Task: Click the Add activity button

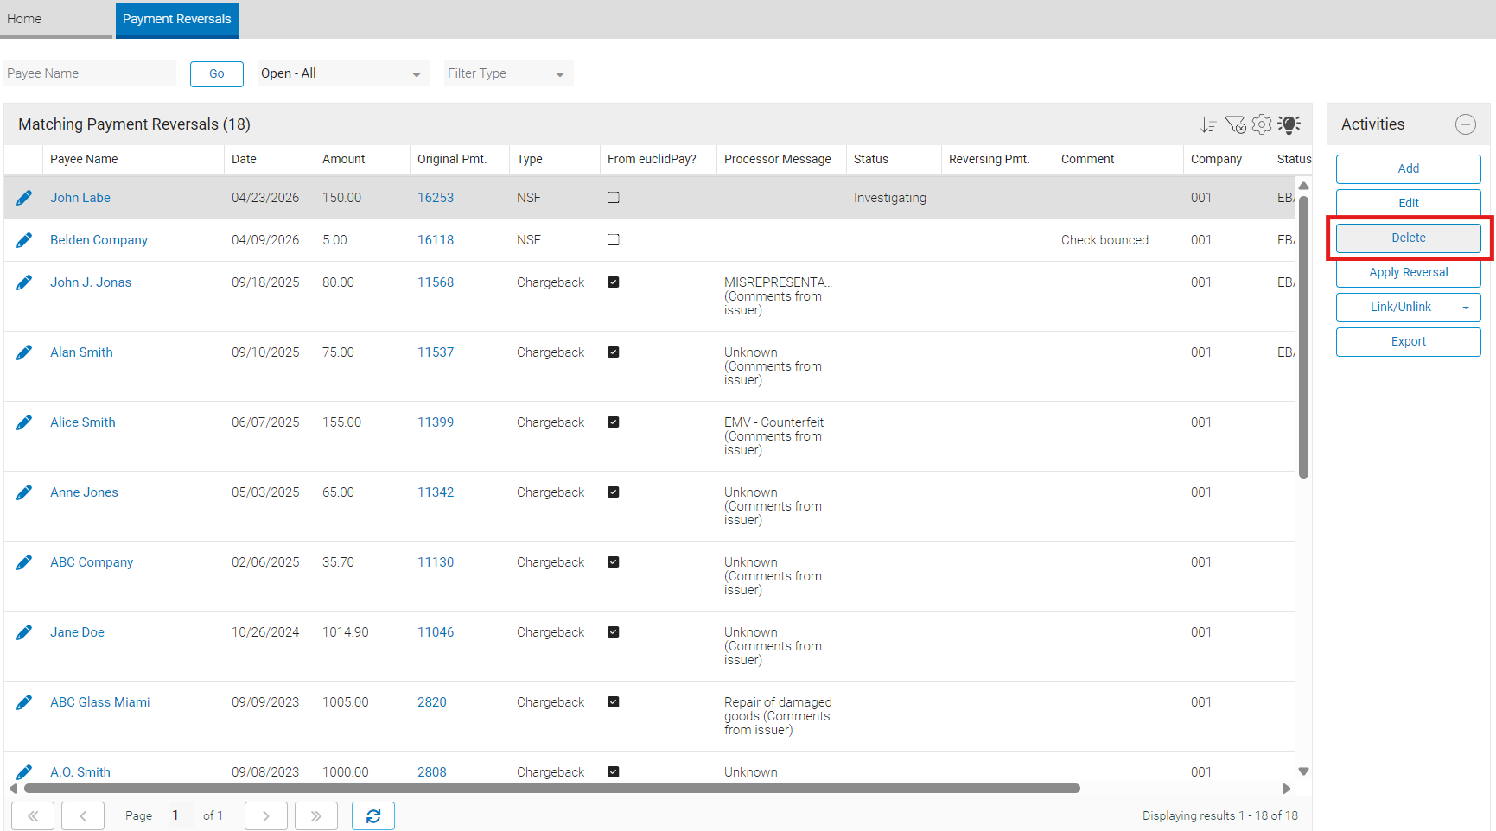Action: (x=1409, y=168)
